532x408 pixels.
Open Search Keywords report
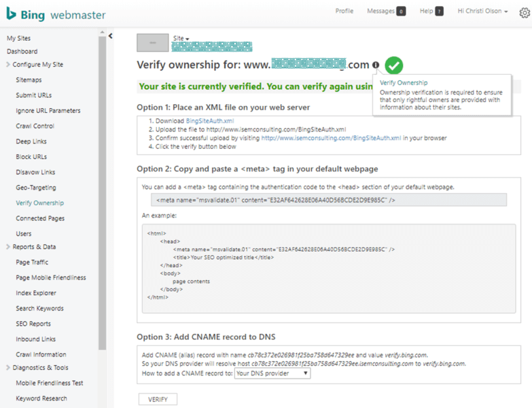[39, 308]
